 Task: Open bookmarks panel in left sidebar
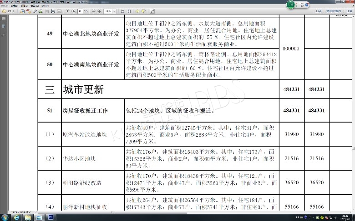point(4,26)
